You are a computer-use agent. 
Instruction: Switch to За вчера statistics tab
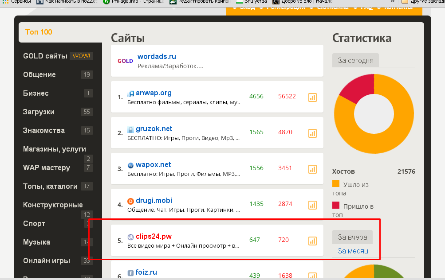point(352,237)
